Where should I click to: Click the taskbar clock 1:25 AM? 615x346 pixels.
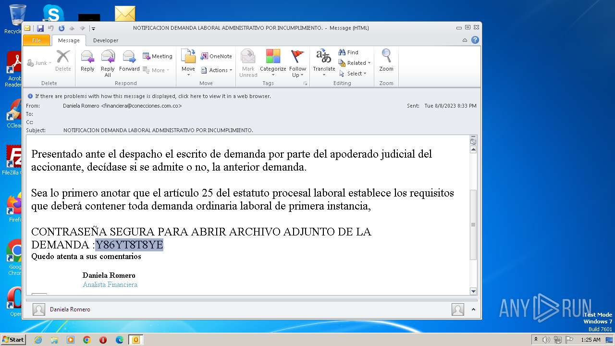(590, 340)
